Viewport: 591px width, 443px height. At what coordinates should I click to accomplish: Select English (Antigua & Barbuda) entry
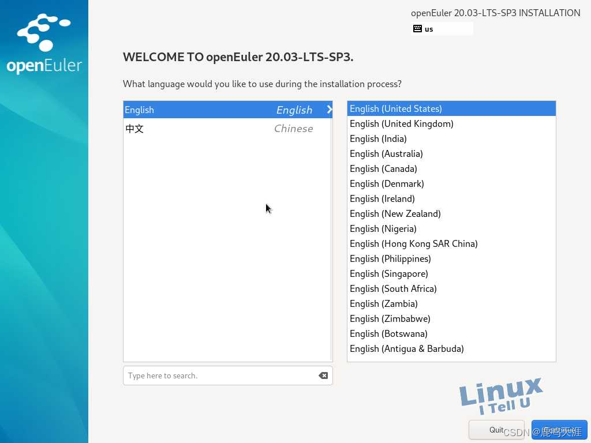pyautogui.click(x=451, y=349)
